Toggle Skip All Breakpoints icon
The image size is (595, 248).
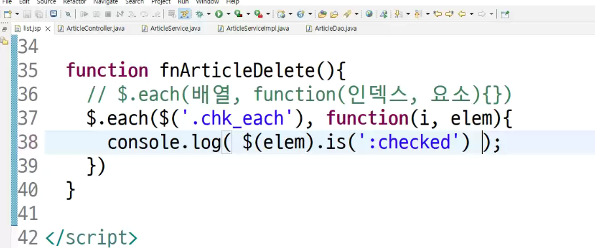click(x=68, y=14)
